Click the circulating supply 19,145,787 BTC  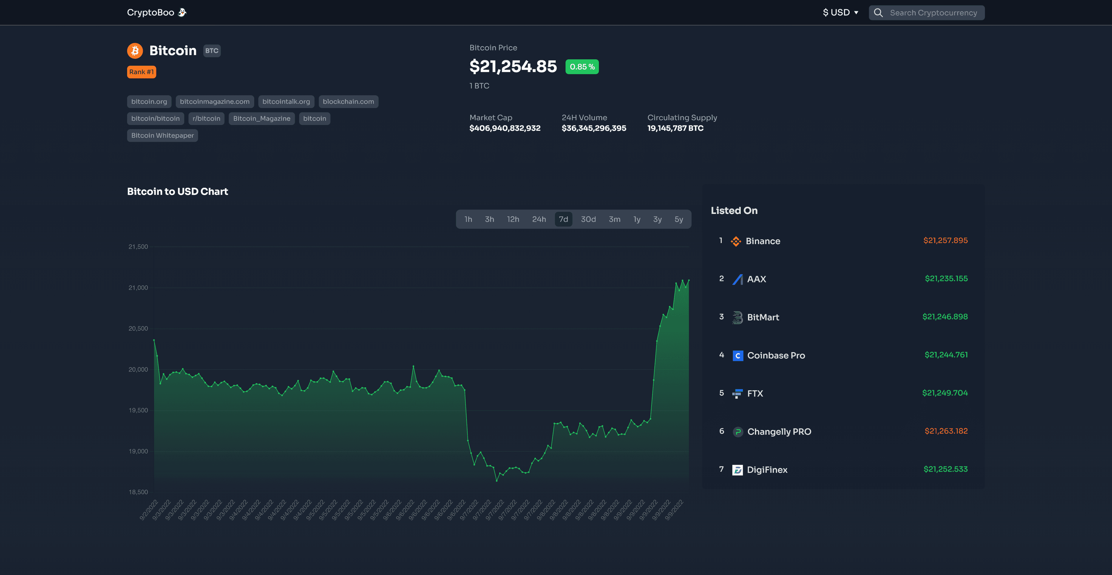coord(675,128)
